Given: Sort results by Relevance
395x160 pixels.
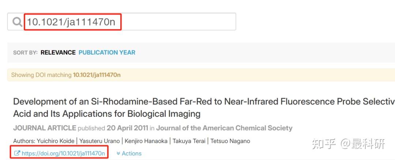Looking at the screenshot, I should [x=58, y=53].
